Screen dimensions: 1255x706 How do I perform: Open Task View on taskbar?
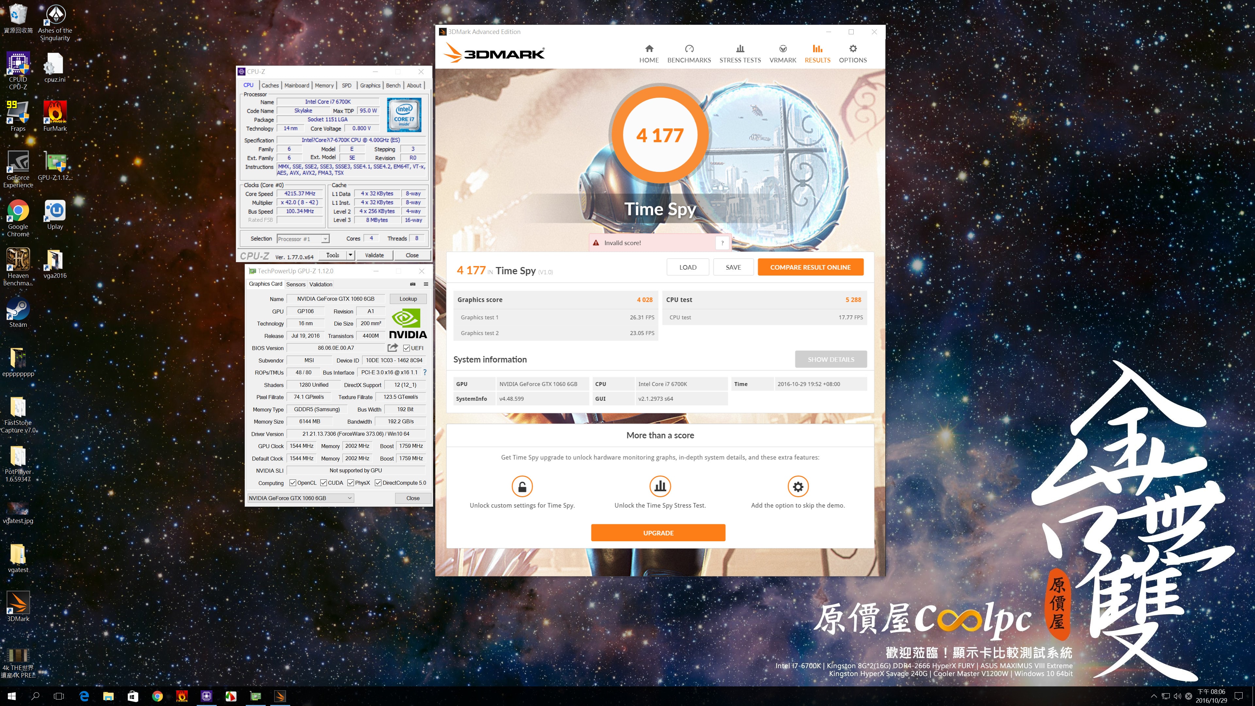[x=59, y=696]
